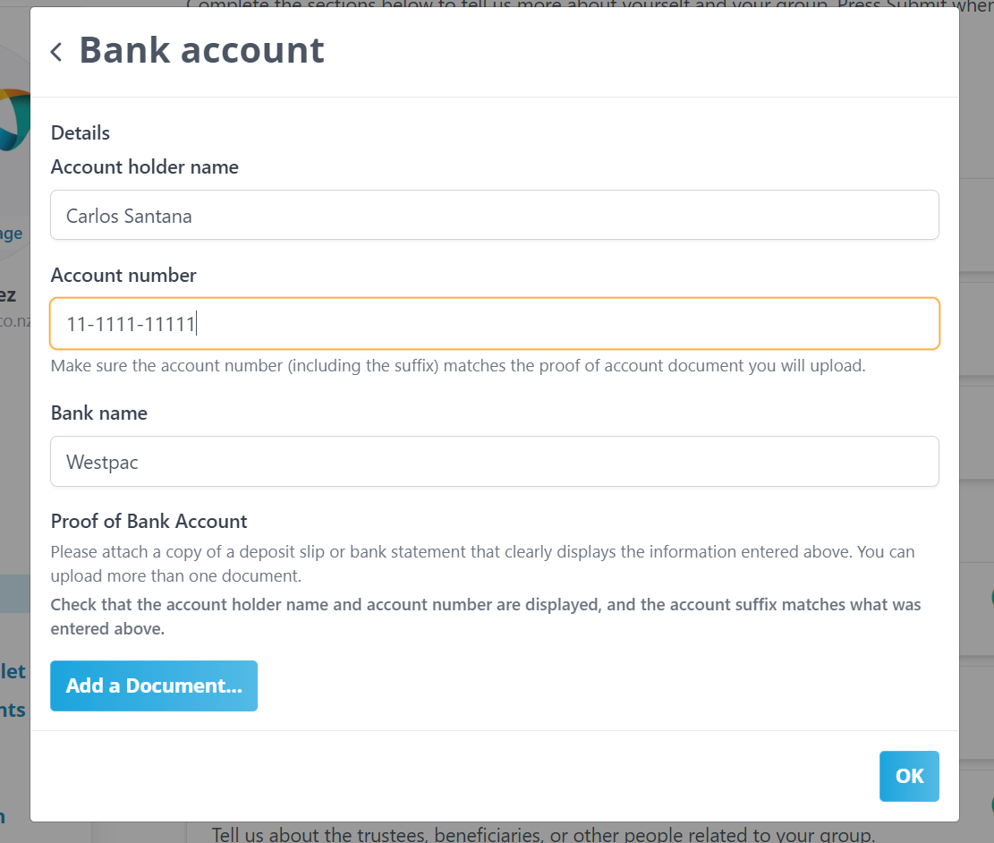Click the 'Account holder name' label
Screen dimensions: 994x843
pos(145,166)
